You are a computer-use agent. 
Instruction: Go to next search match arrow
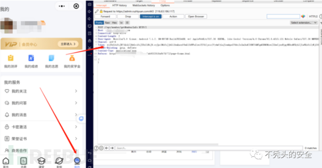(x=112, y=148)
